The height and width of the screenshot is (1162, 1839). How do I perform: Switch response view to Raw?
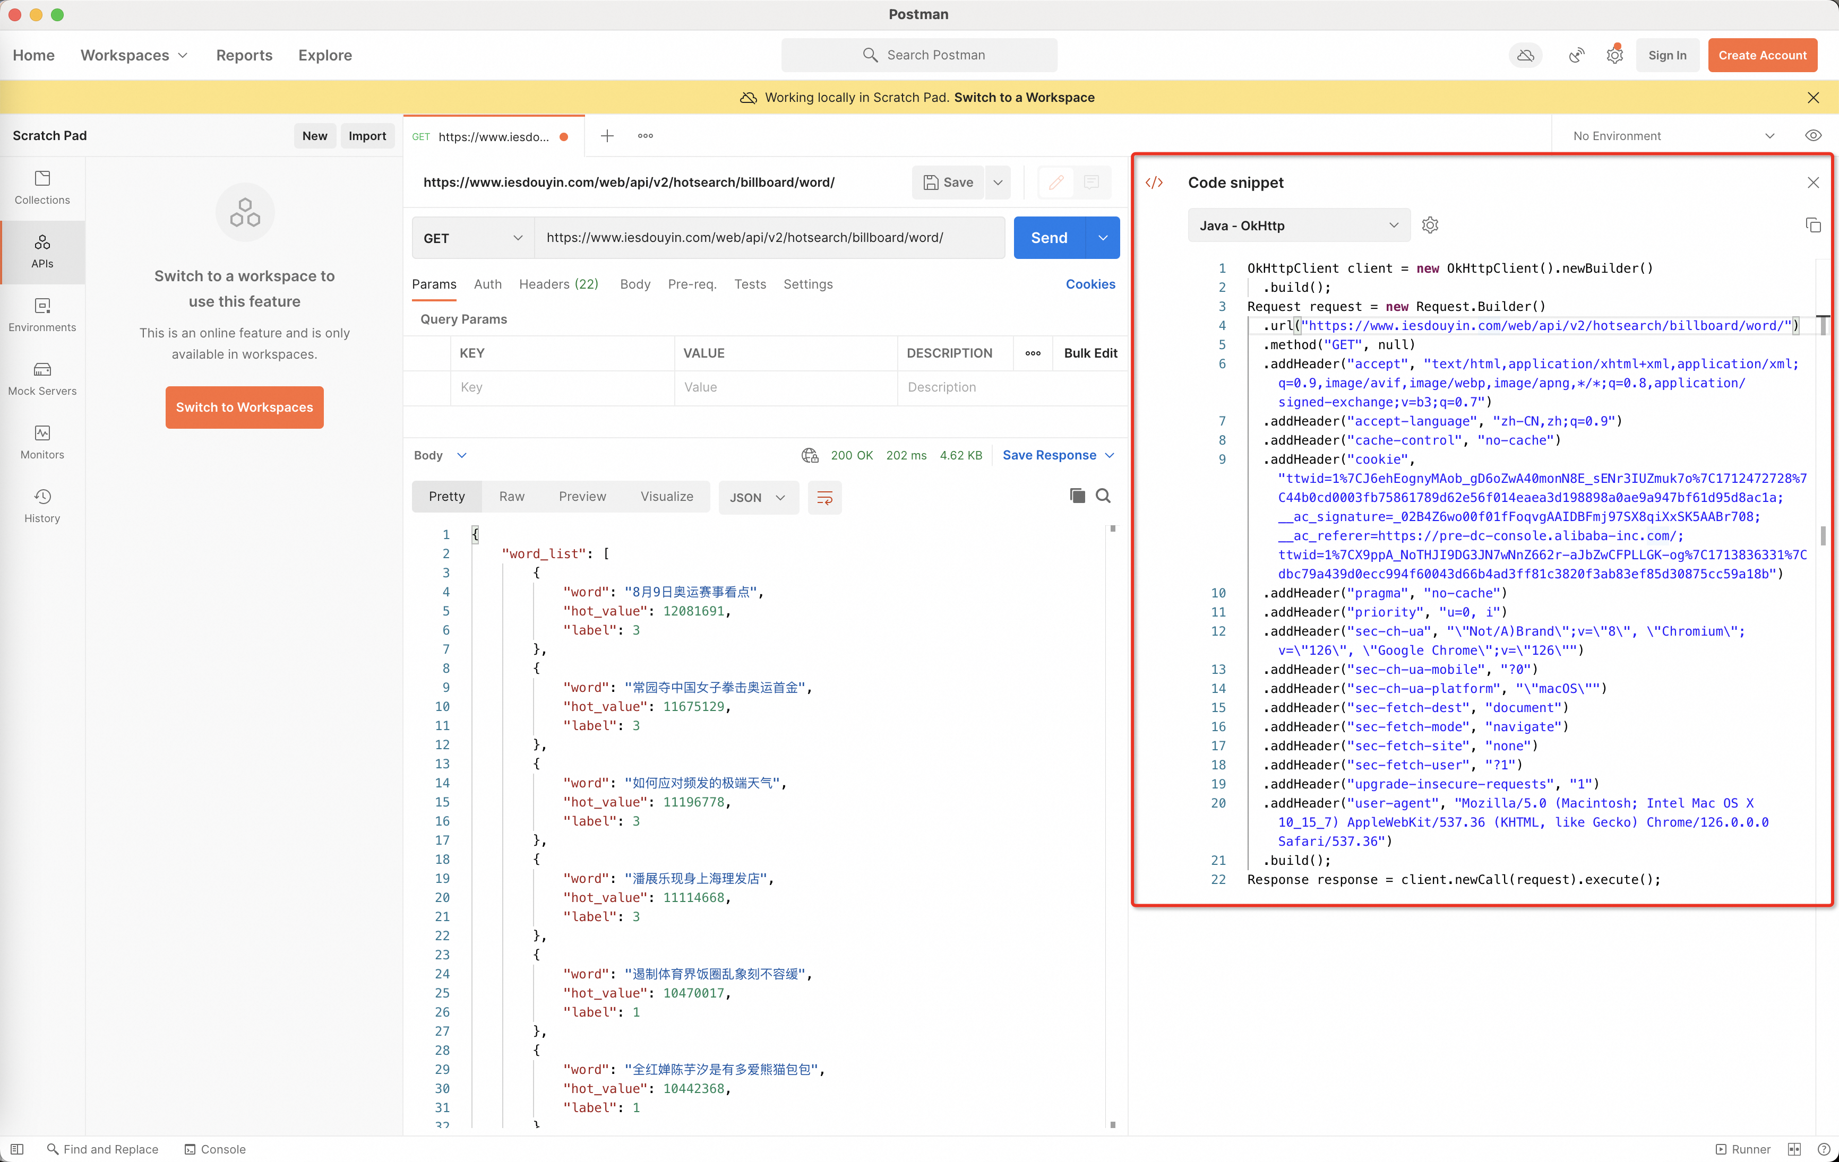tap(512, 497)
